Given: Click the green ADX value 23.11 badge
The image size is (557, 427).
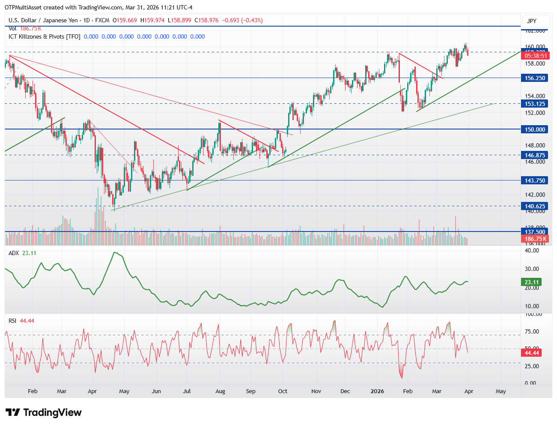Looking at the screenshot, I should [x=531, y=282].
